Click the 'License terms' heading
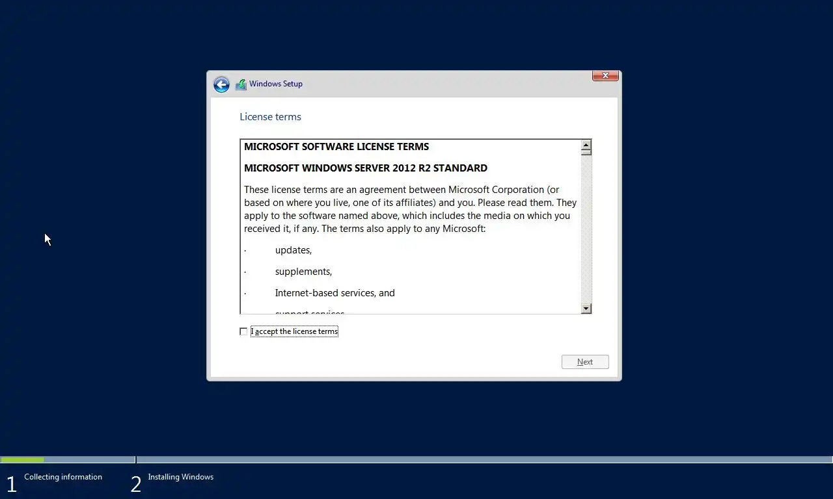 click(270, 117)
